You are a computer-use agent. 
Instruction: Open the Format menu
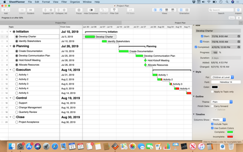click(46, 2)
